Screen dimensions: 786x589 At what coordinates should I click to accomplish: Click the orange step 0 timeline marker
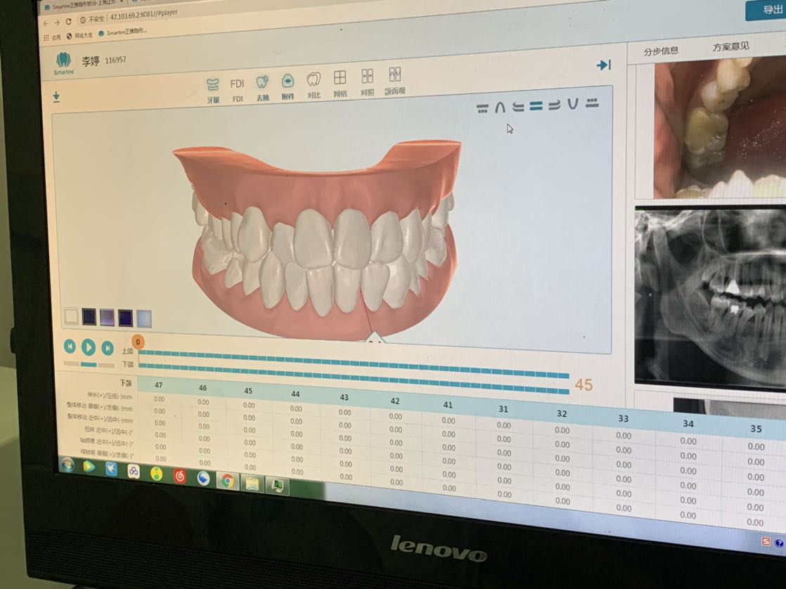click(x=138, y=342)
